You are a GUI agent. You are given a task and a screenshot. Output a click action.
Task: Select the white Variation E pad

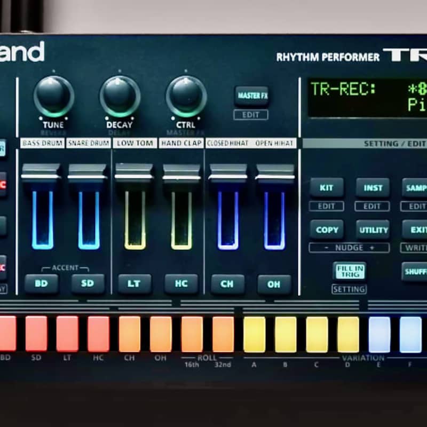pyautogui.click(x=379, y=335)
